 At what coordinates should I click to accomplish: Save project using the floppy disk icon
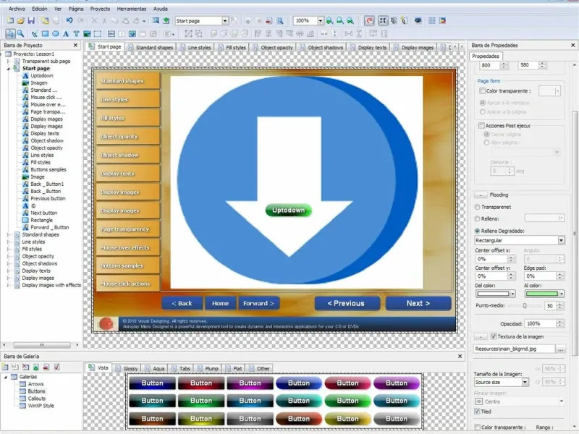click(x=31, y=21)
